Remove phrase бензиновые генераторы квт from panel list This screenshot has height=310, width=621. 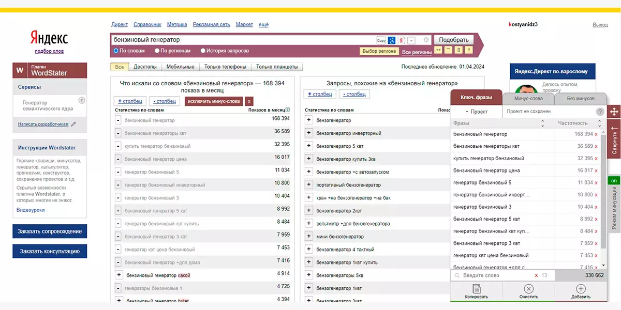click(x=596, y=147)
